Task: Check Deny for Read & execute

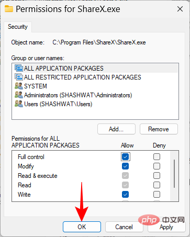Action: click(x=157, y=175)
